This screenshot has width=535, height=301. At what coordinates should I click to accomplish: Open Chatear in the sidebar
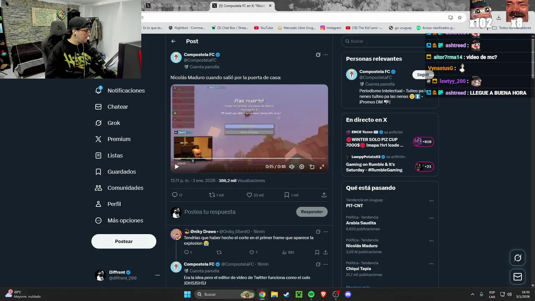pyautogui.click(x=112, y=107)
